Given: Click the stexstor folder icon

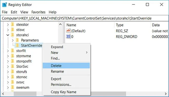Looking at the screenshot, I should tap(13, 24).
